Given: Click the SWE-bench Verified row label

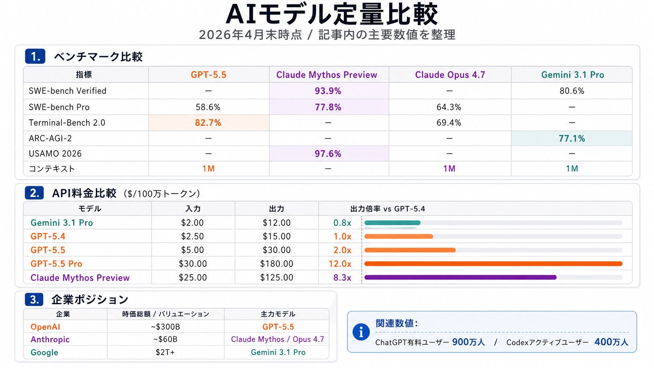Looking at the screenshot, I should pyautogui.click(x=68, y=91).
